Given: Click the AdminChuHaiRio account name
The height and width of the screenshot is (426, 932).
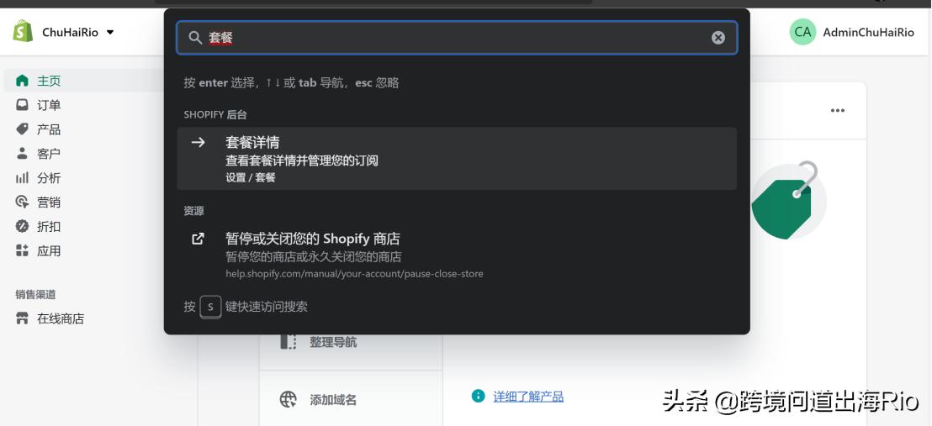Looking at the screenshot, I should [x=868, y=33].
